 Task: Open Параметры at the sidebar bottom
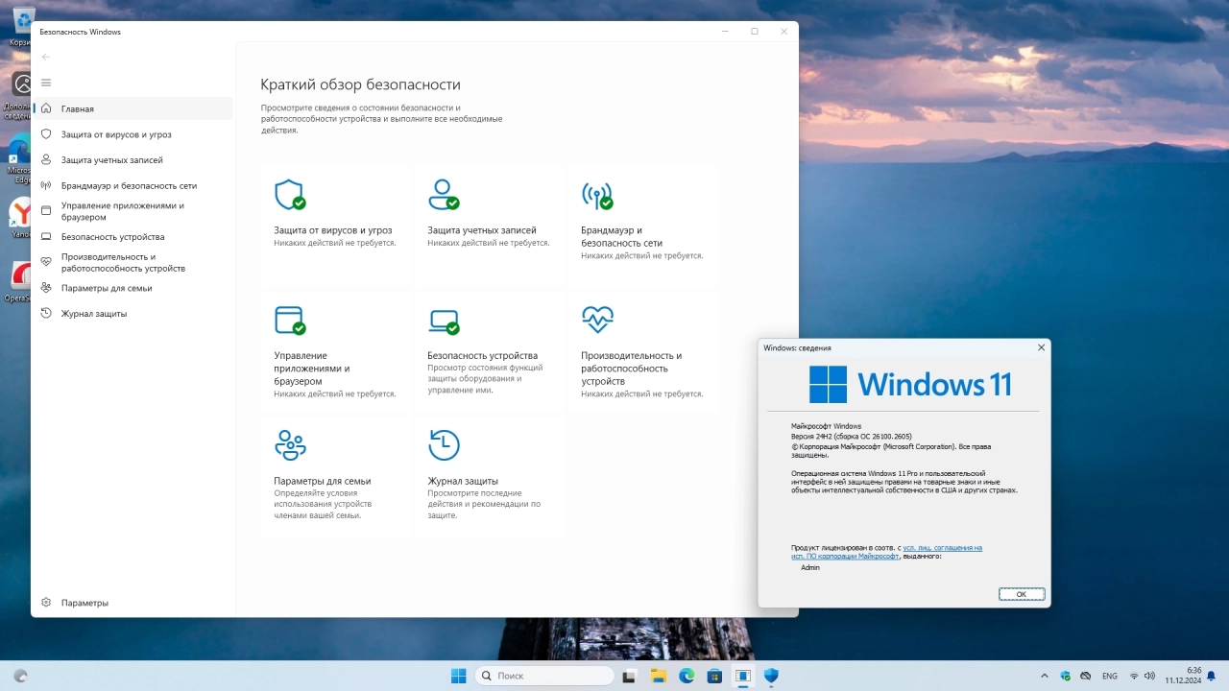tap(133, 603)
